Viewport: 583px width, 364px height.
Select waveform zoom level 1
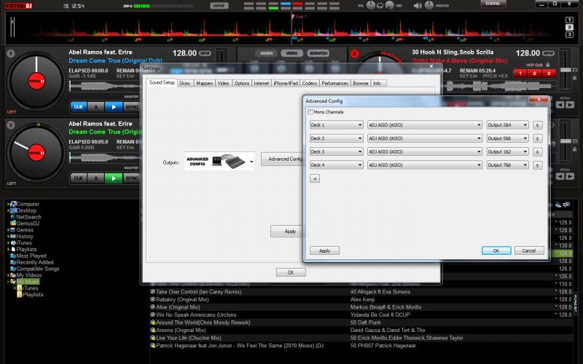569,20
